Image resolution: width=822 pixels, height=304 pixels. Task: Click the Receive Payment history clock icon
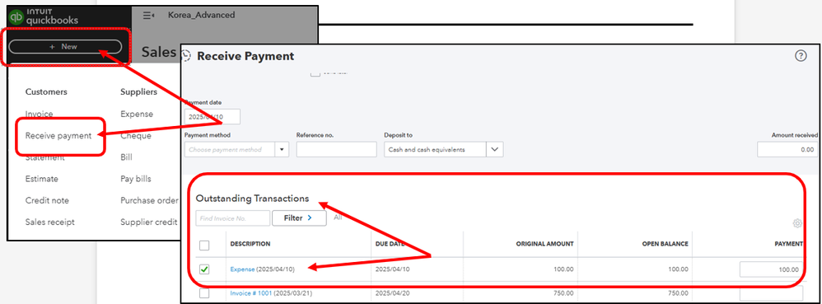[x=187, y=56]
